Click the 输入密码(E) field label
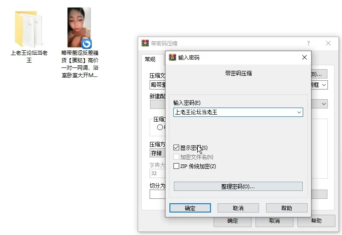This screenshot has height=235, width=342. click(187, 103)
